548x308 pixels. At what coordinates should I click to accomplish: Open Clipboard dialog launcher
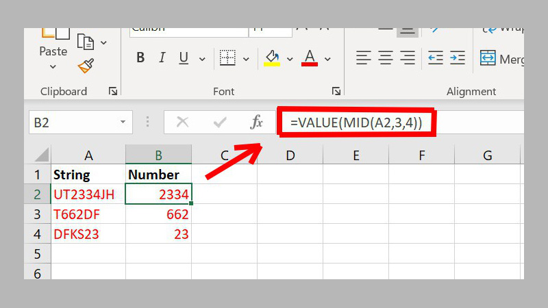click(x=113, y=91)
